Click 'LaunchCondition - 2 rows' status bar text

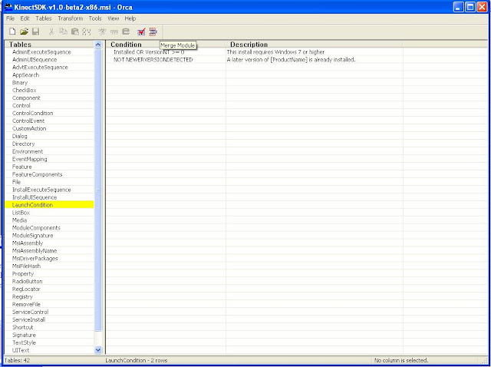coord(137,360)
